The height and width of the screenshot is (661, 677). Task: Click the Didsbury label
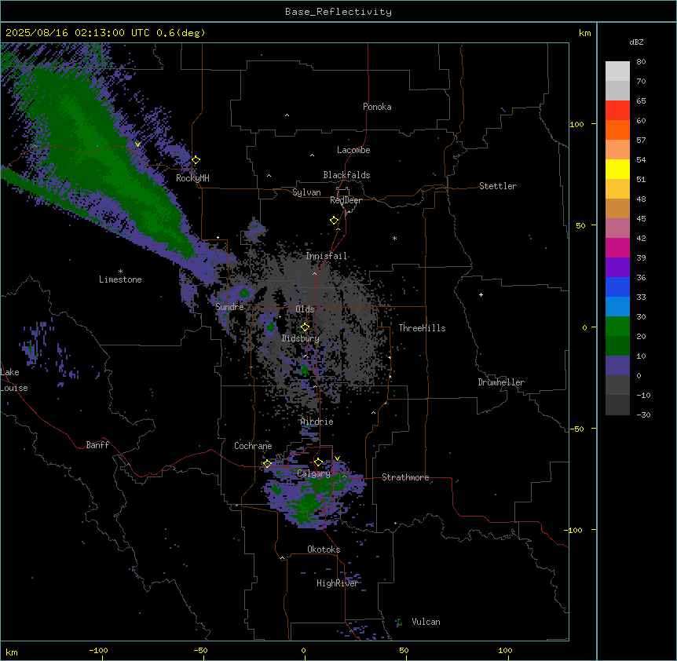point(301,338)
